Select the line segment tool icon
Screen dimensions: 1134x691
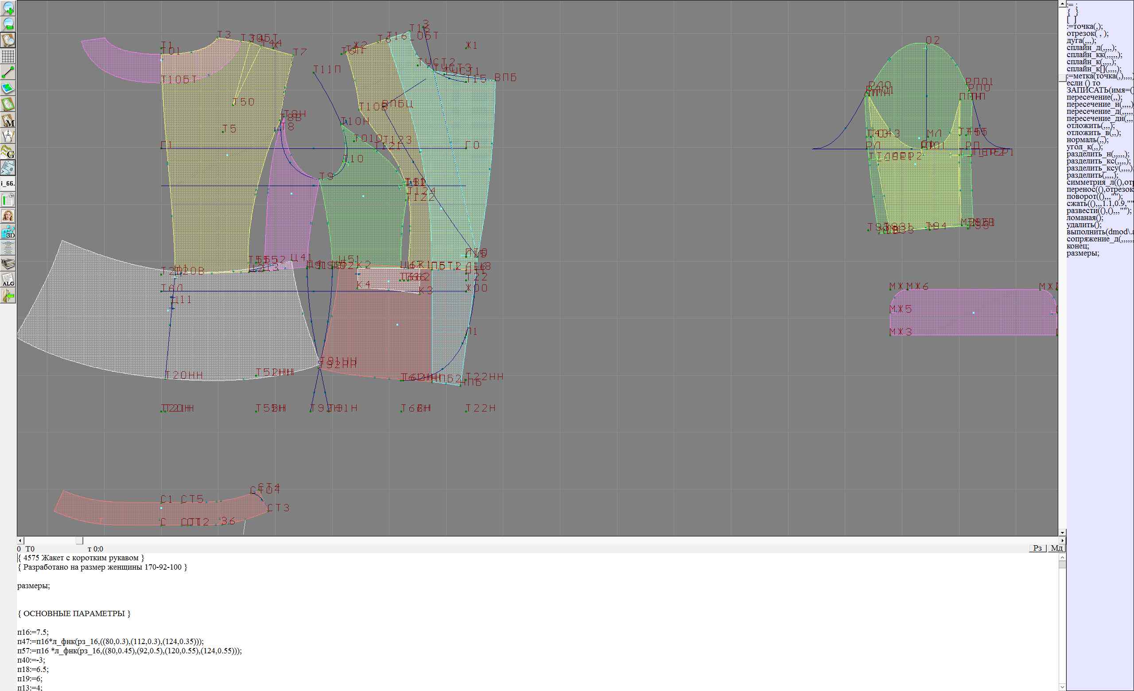tap(8, 72)
